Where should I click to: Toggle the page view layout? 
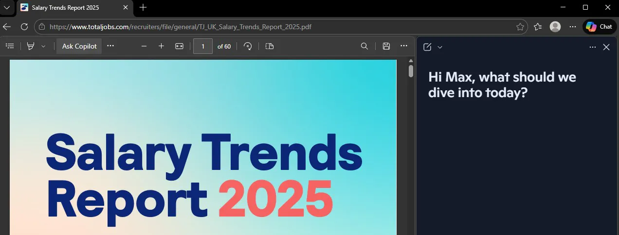[x=270, y=46]
